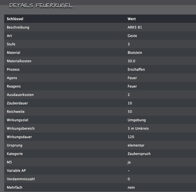This screenshot has height=192, width=196.
Task: Click the 'Schlüssel' column header
Action: click(15, 19)
